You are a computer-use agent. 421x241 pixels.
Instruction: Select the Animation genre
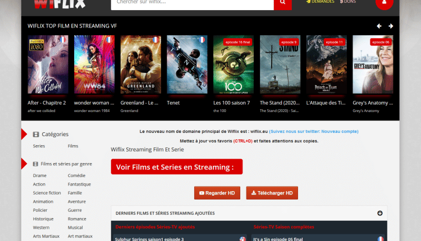pyautogui.click(x=43, y=202)
